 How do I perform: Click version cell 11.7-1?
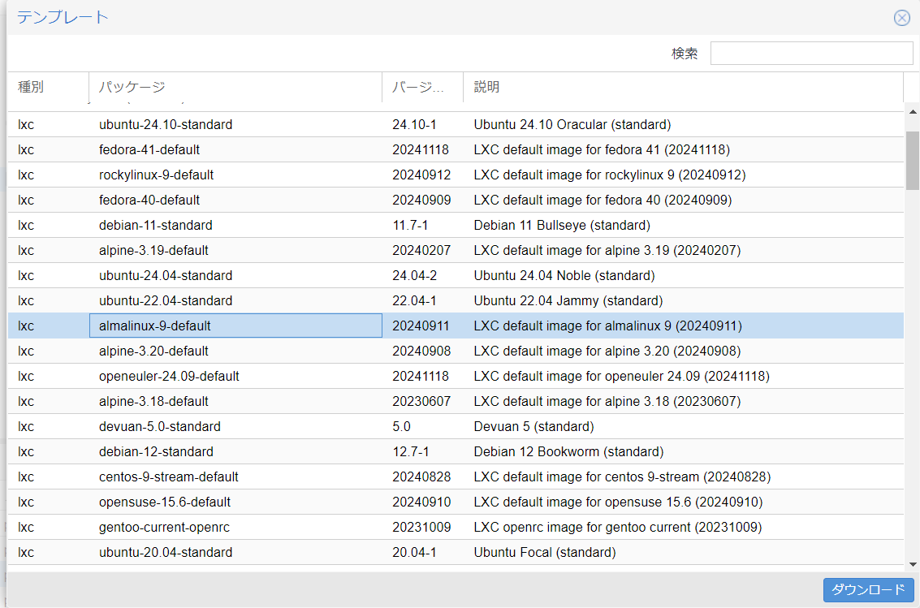410,225
